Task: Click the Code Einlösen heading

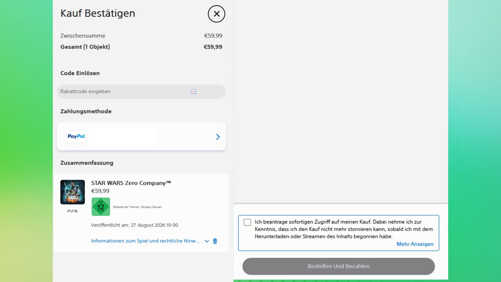Action: tap(80, 73)
